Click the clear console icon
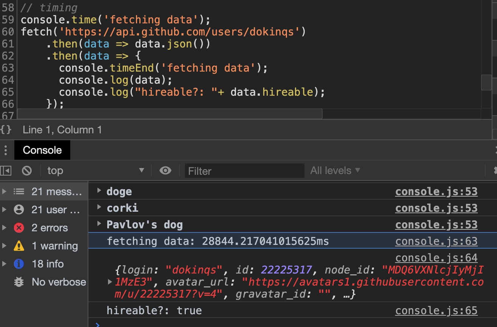This screenshot has height=327, width=497. (x=27, y=171)
